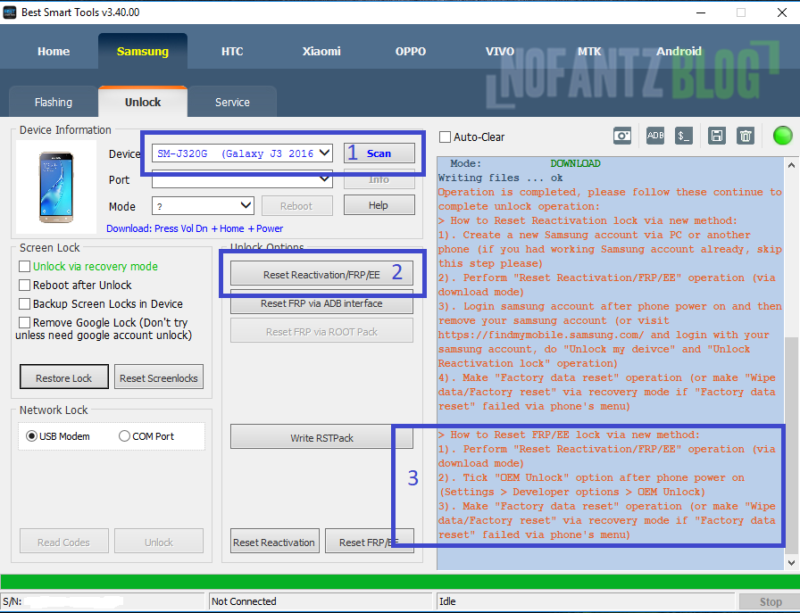Open the HTC tab
800x613 pixels.
click(232, 52)
